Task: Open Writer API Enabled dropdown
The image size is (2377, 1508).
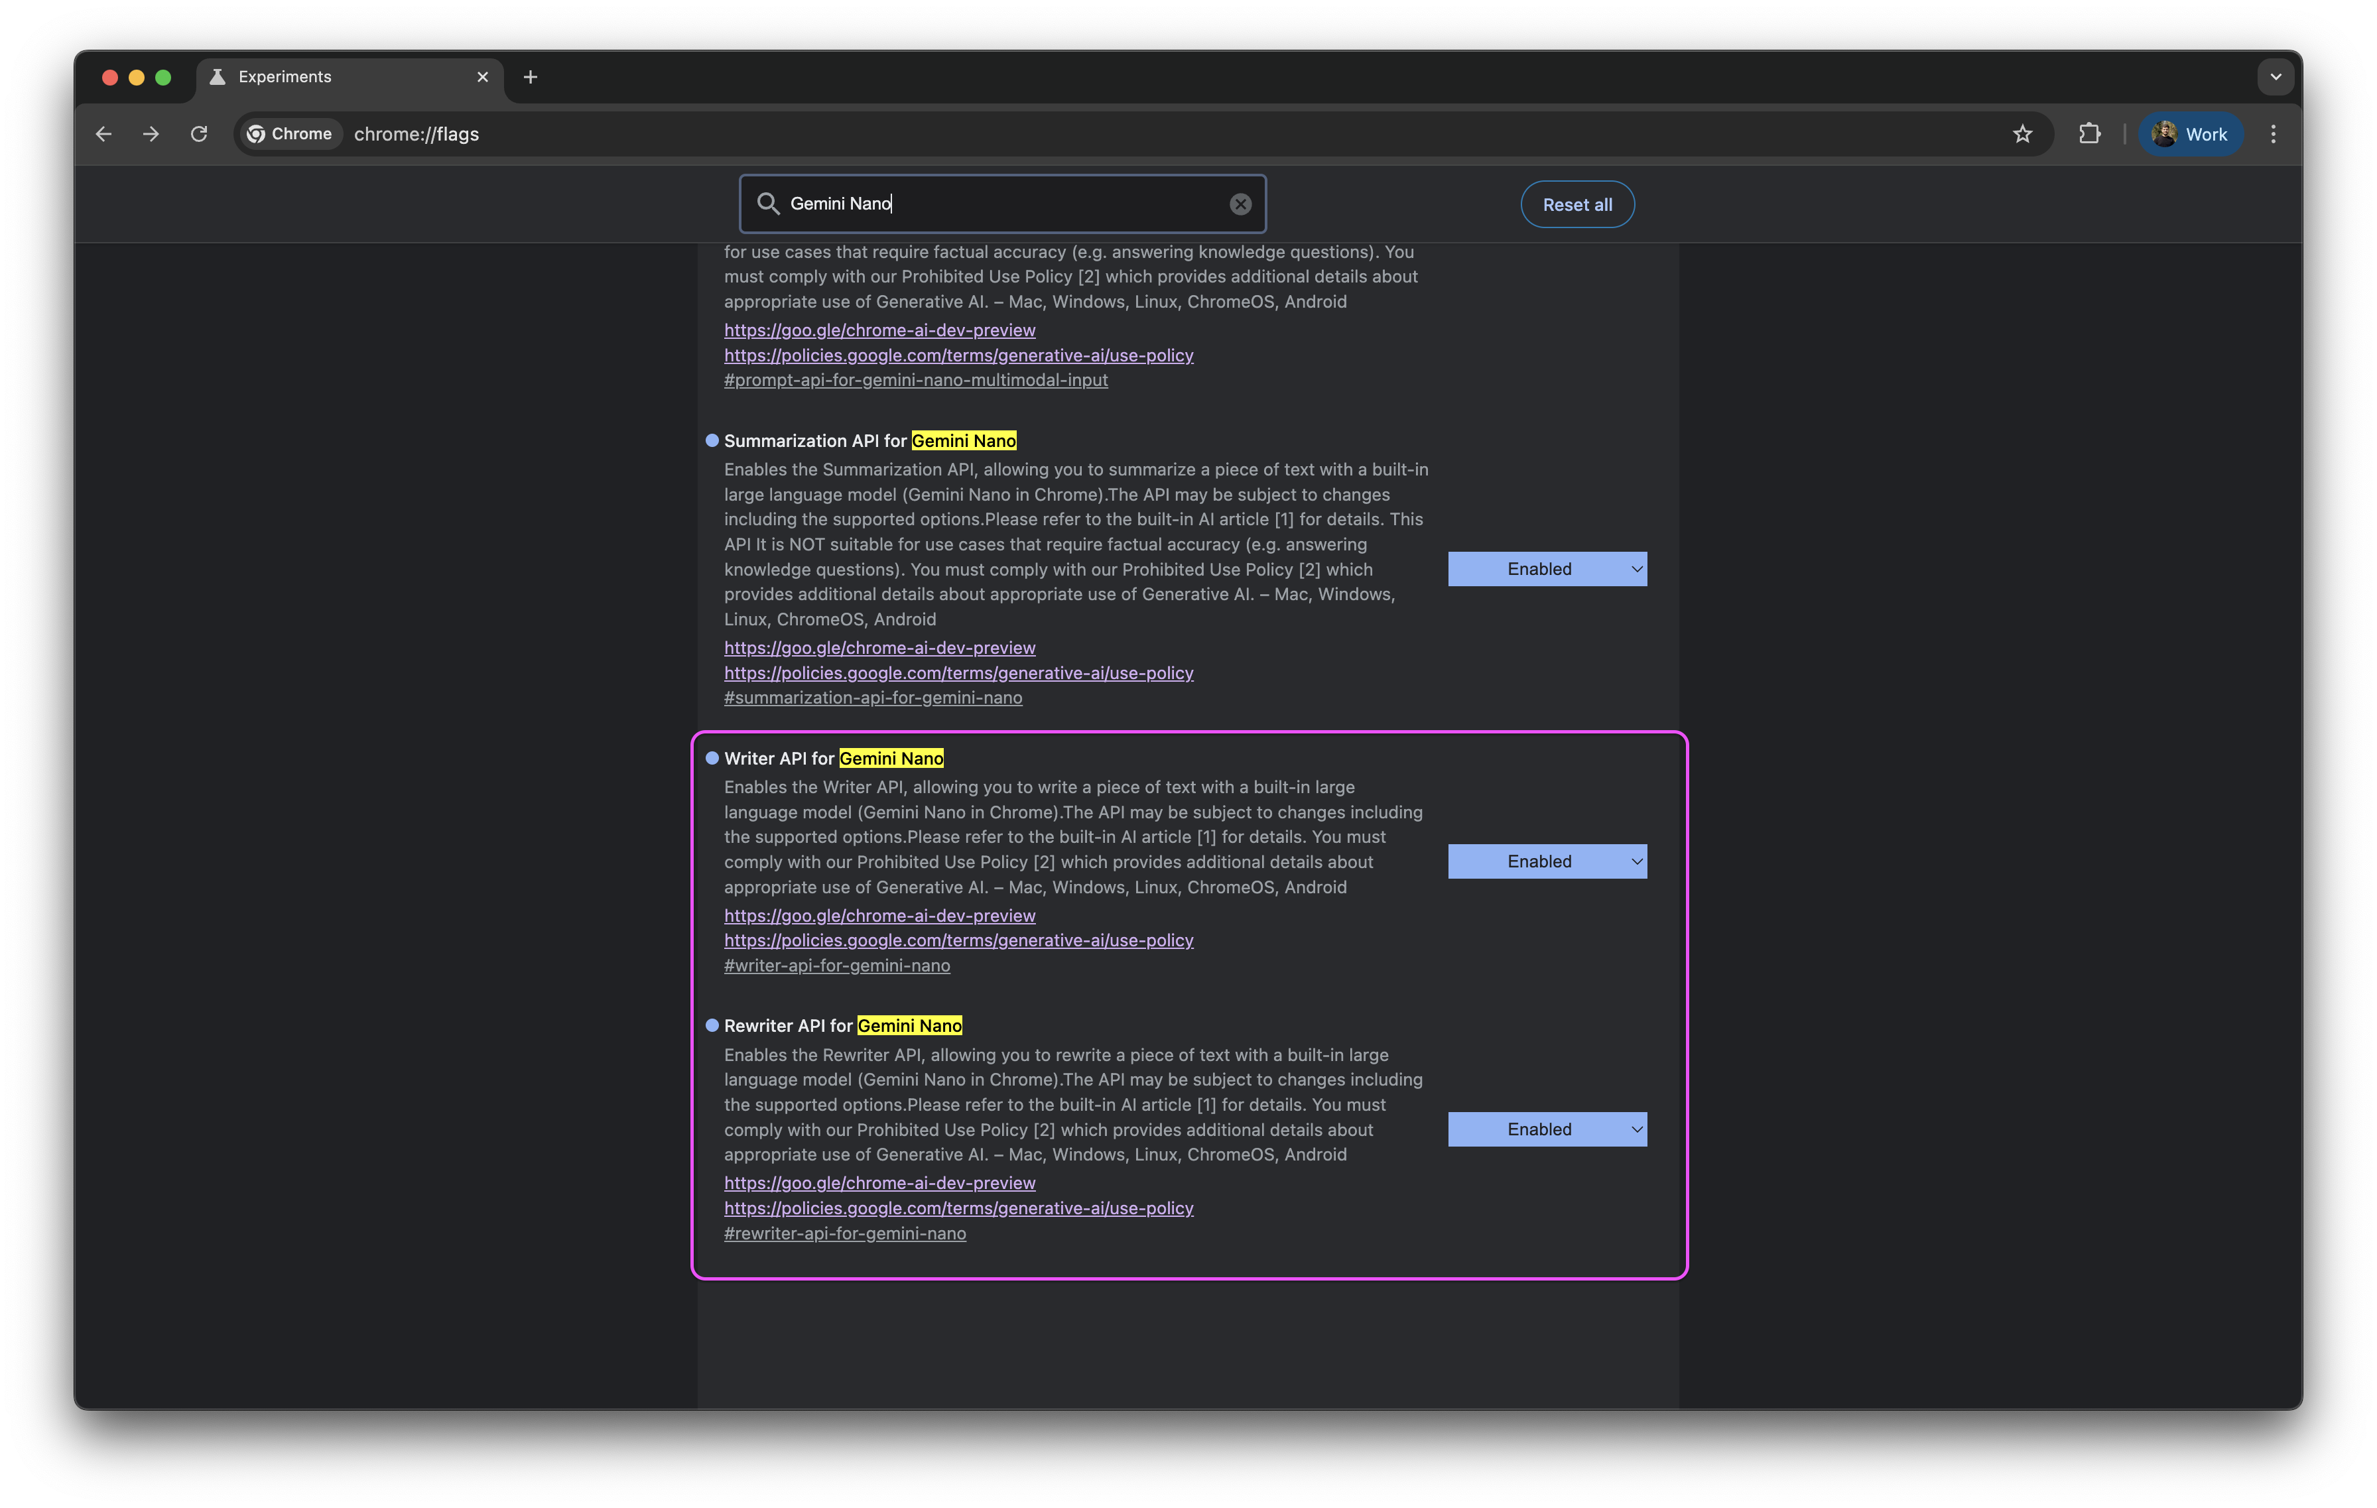Action: (1547, 861)
